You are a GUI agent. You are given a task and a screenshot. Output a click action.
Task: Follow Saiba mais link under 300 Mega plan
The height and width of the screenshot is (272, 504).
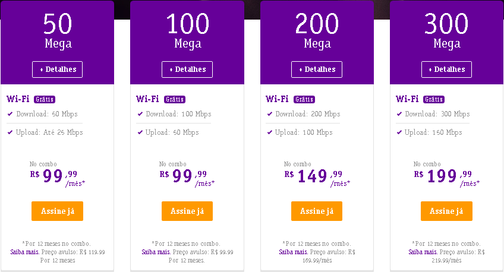423,252
